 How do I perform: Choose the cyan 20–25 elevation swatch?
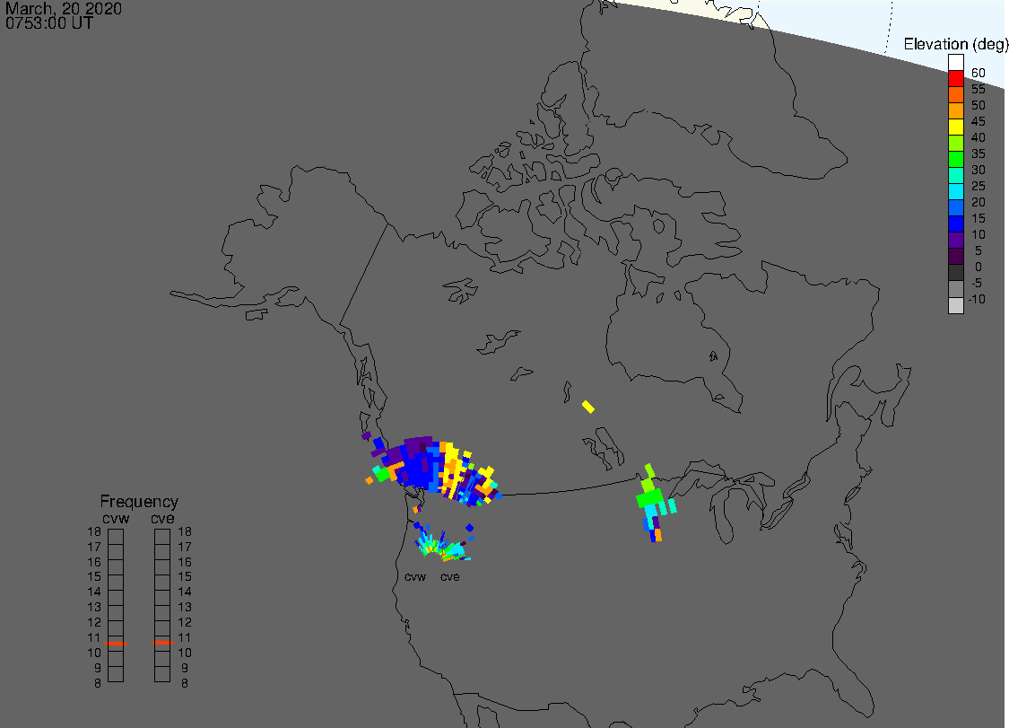955,191
